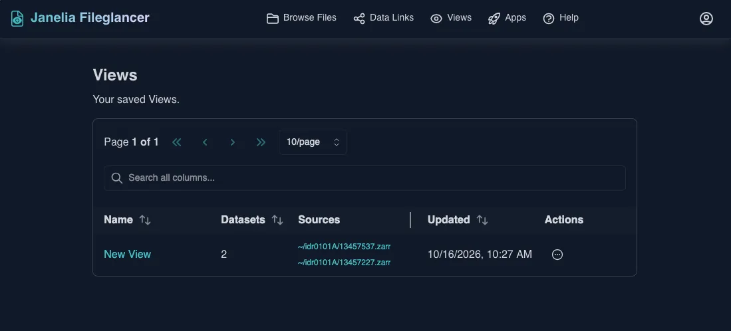Focus the Search all columns field

365,178
